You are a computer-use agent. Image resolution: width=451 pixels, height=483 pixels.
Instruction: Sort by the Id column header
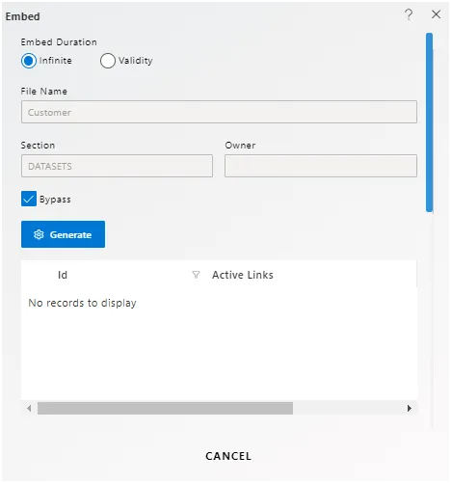pyautogui.click(x=63, y=275)
